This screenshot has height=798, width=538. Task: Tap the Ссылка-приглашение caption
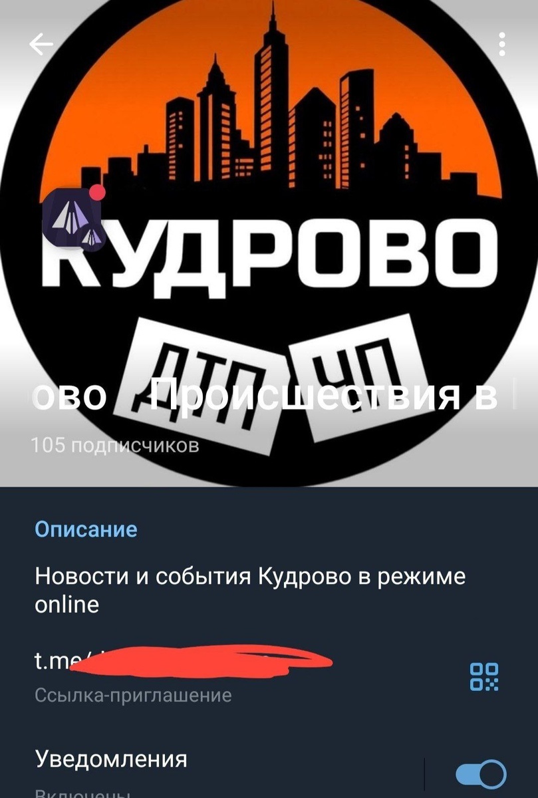pos(133,696)
